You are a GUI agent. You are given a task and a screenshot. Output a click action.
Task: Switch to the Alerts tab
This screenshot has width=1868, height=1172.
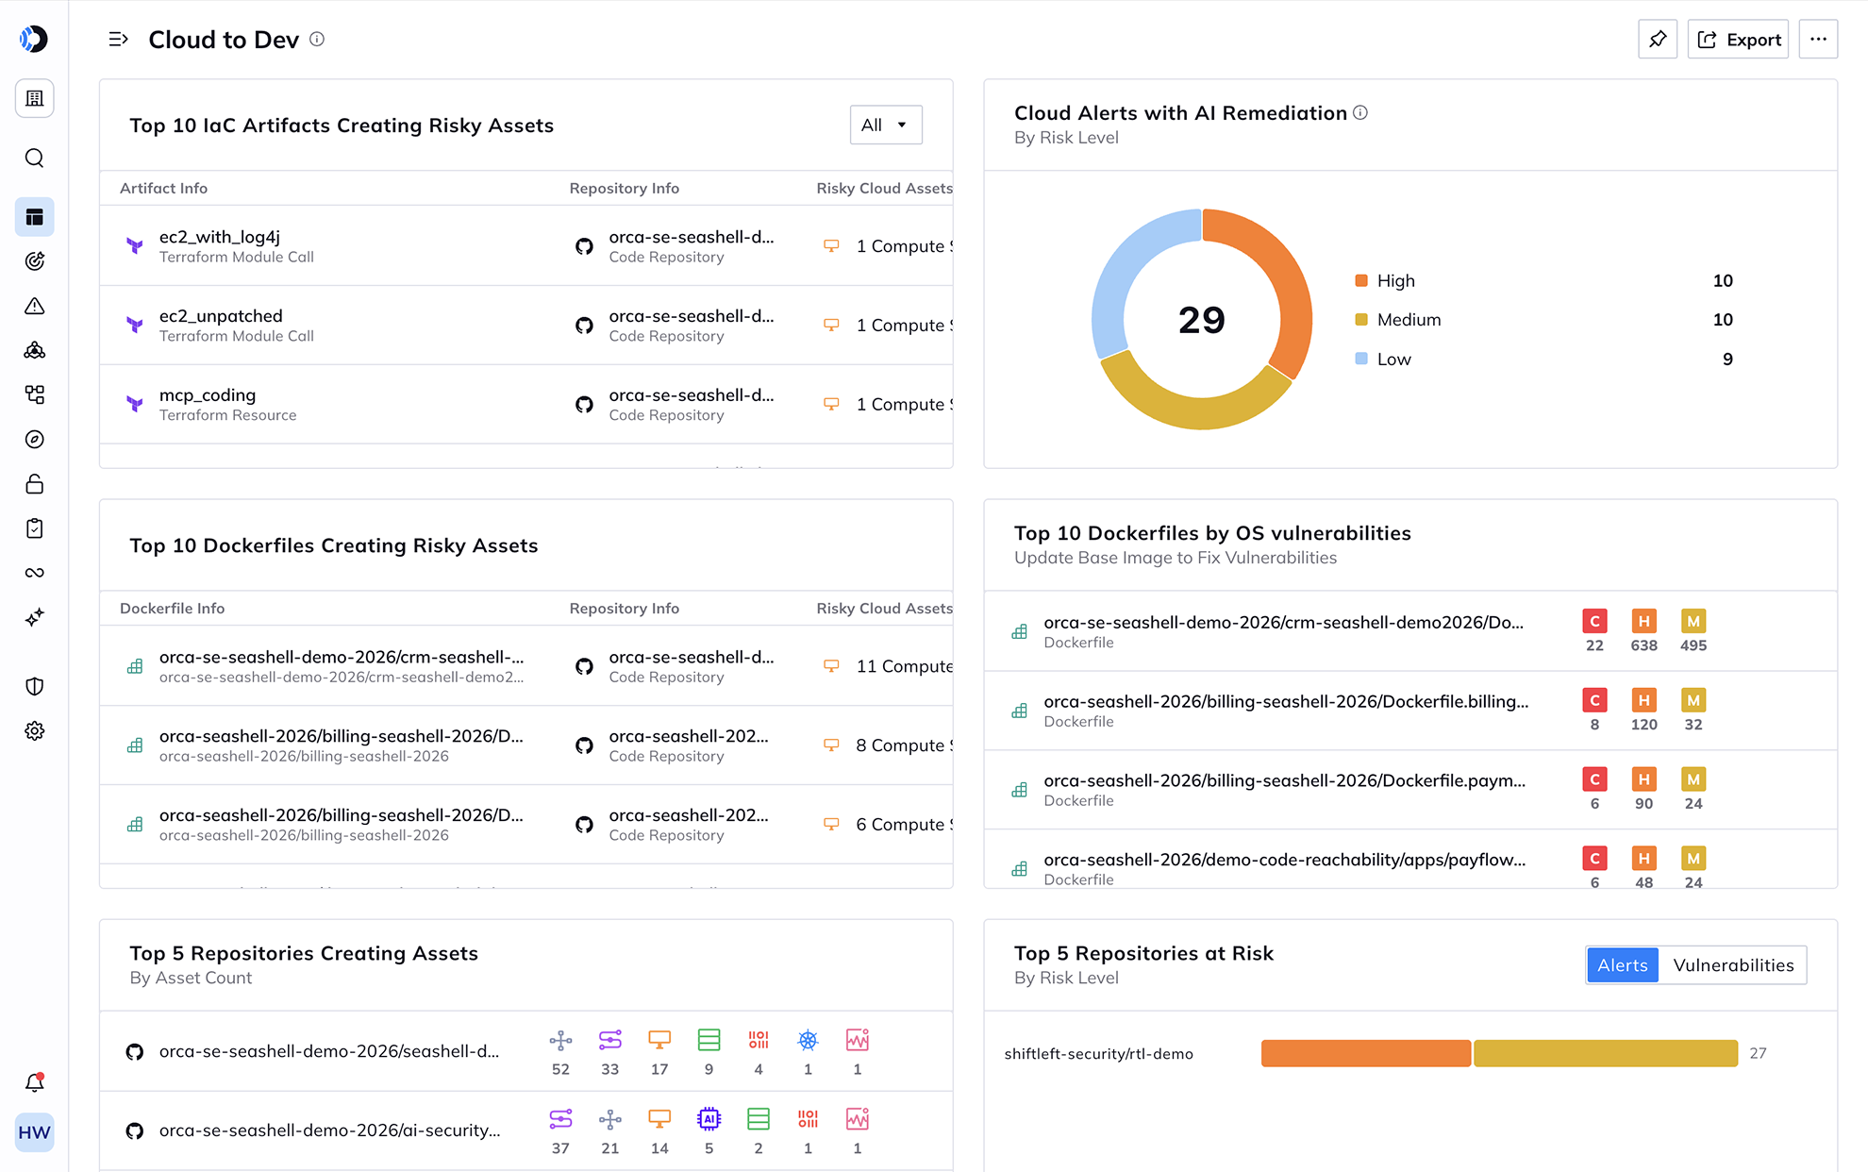pyautogui.click(x=1622, y=965)
